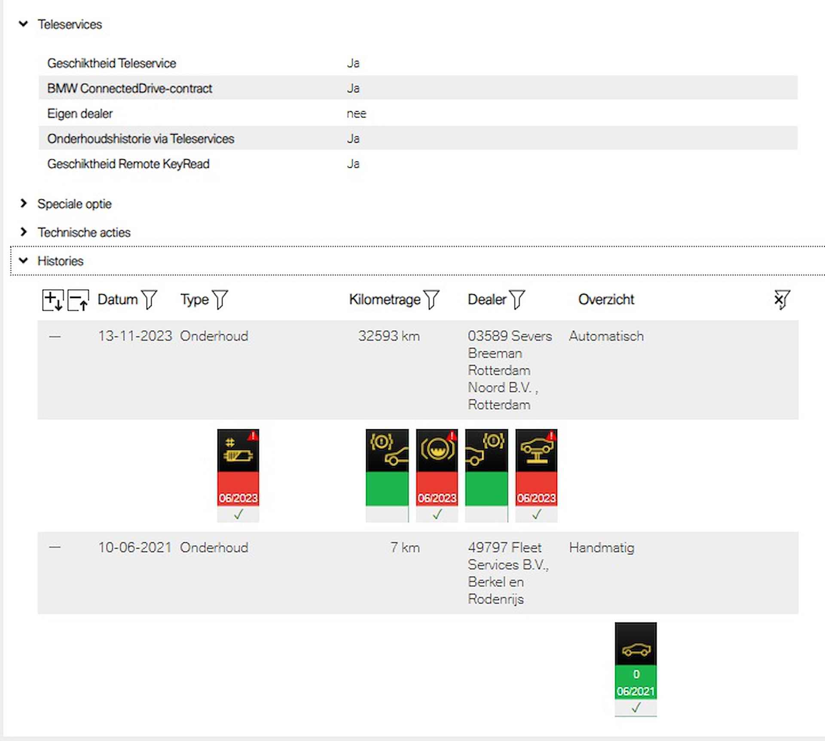Screen dimensions: 825x741
Task: Select the Eigen dealer row
Action: tap(418, 114)
